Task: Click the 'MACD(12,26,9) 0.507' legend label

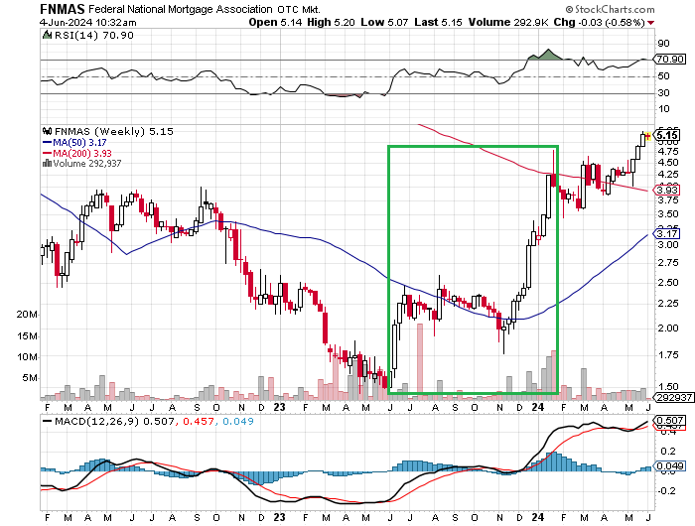Action: click(x=114, y=421)
